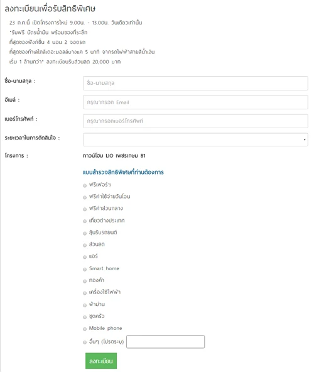The image size is (314, 372).
Task: Select the ฟรีค่าใช้จ่ายวันโอน radio option
Action: (85, 197)
